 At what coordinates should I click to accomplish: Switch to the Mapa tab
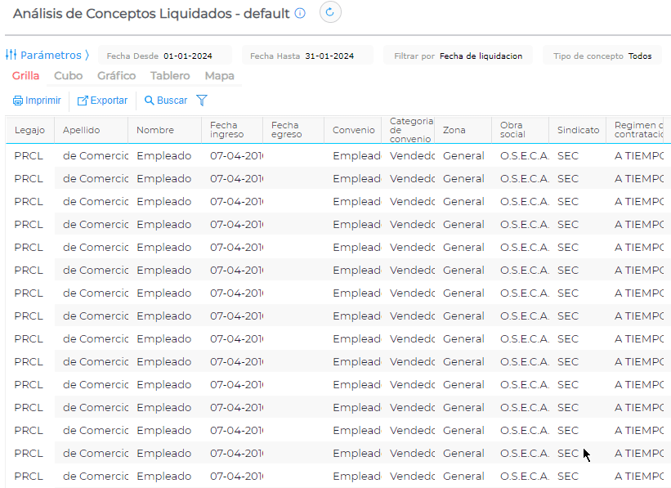pos(220,76)
